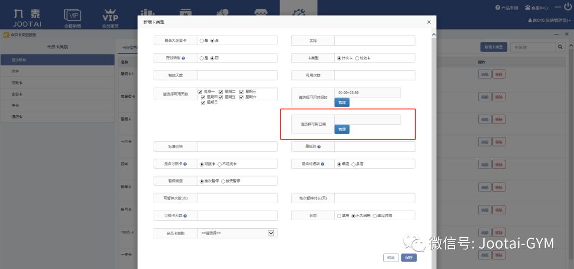Open the storefront icon in top navigation

[x=260, y=12]
